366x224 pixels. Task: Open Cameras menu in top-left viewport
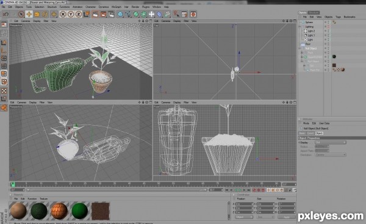coord(26,21)
